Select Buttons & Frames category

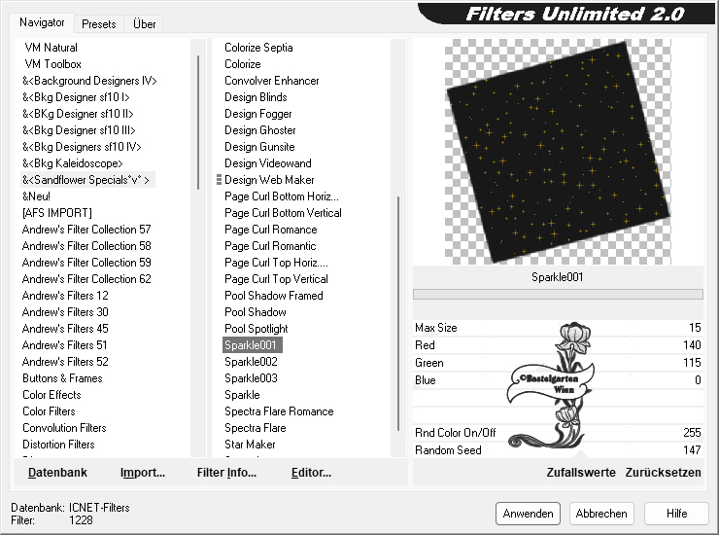pyautogui.click(x=62, y=378)
